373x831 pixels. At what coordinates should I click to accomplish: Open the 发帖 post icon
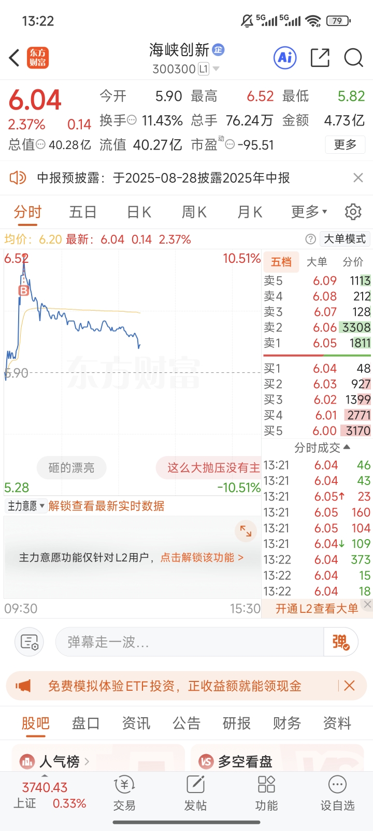point(195,793)
